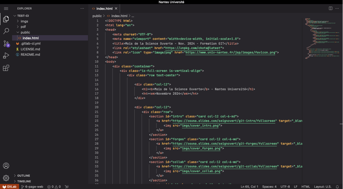Follow imgs/cover_forges.png path link
The height and width of the screenshot is (189, 343).
201,148
